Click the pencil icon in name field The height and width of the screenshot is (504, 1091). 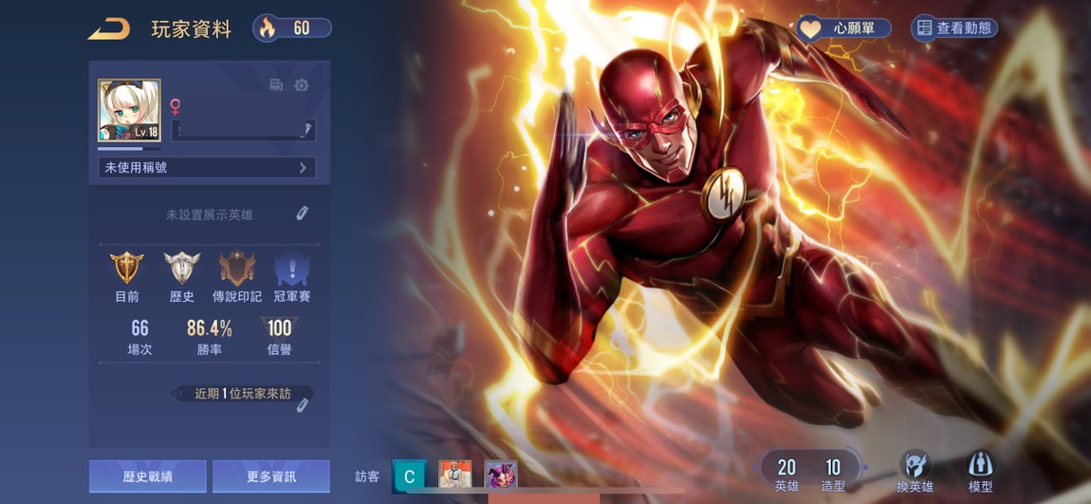click(x=305, y=129)
